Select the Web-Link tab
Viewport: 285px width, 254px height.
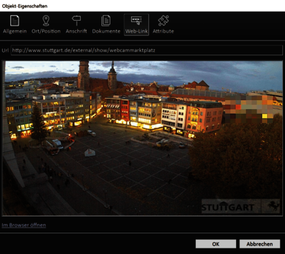137,25
